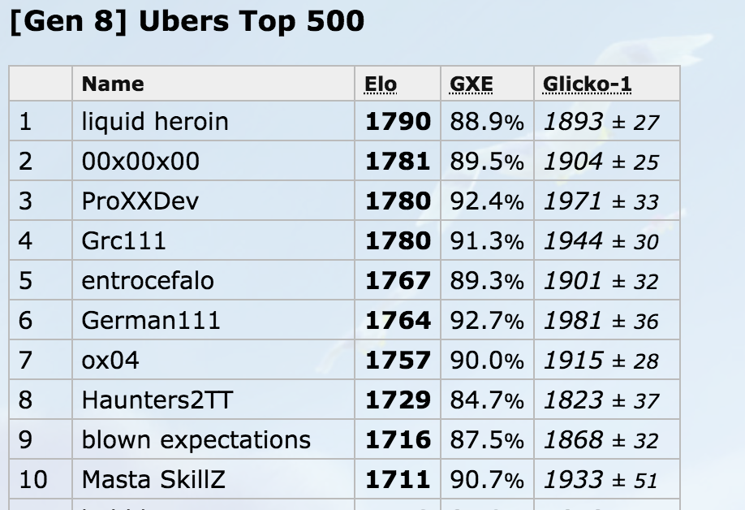This screenshot has width=745, height=510.
Task: Click the 1711 Elo cell
Action: [398, 480]
